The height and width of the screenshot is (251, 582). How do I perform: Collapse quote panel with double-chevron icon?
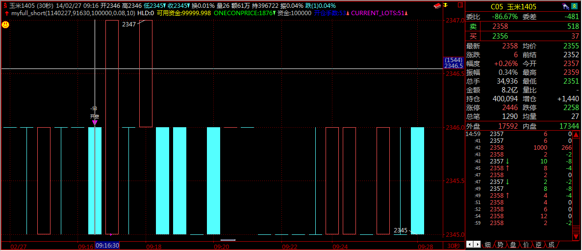coord(574,6)
